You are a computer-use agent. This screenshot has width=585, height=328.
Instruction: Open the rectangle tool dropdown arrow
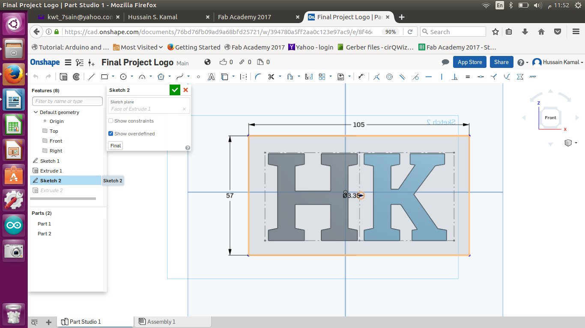pyautogui.click(x=113, y=77)
